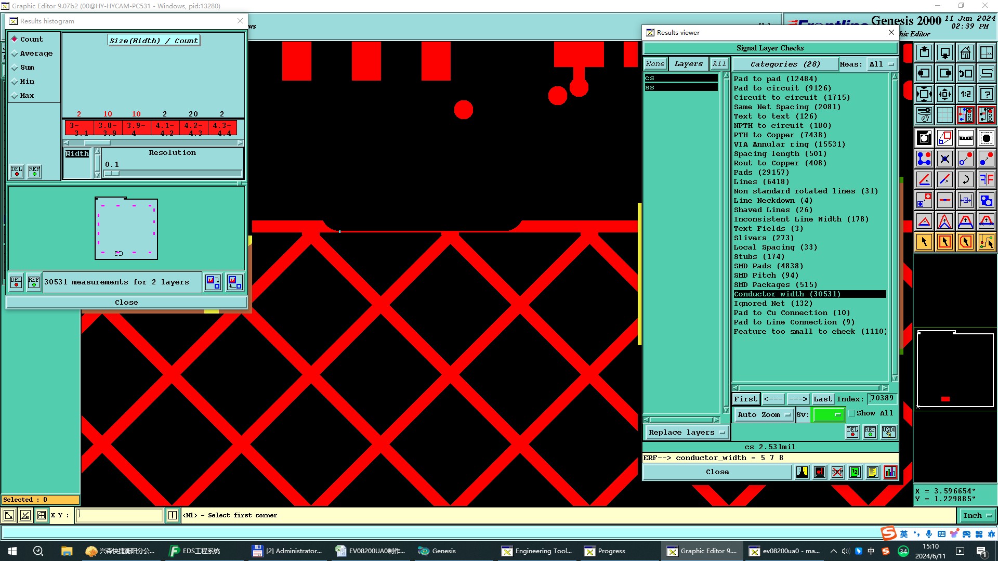Select the net-select arrow tool icon
Screen dimensions: 998x561
(986, 242)
